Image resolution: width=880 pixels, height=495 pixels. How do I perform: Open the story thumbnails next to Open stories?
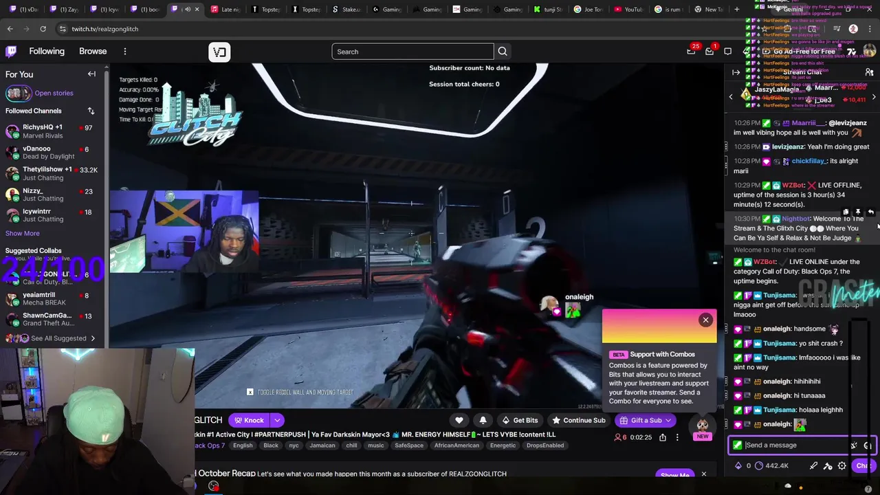point(19,93)
